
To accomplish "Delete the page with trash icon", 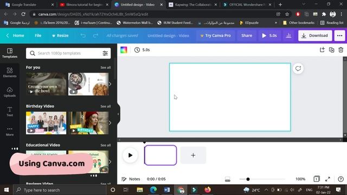I will pyautogui.click(x=341, y=50).
